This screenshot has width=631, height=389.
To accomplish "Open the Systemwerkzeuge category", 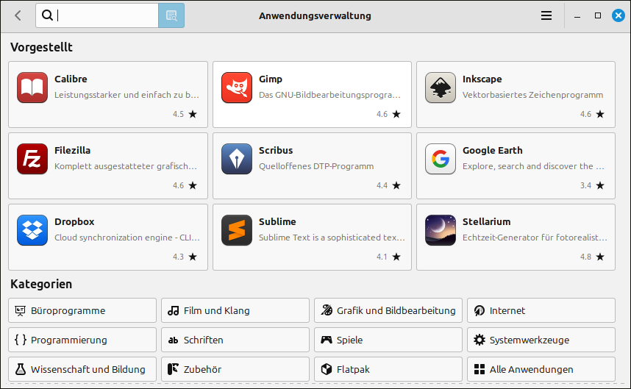I will [541, 340].
